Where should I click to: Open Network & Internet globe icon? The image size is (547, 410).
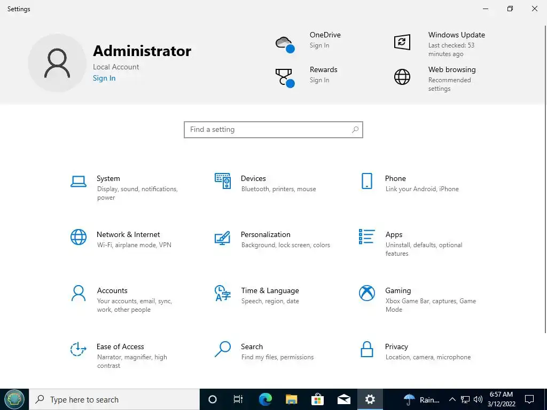pos(79,237)
